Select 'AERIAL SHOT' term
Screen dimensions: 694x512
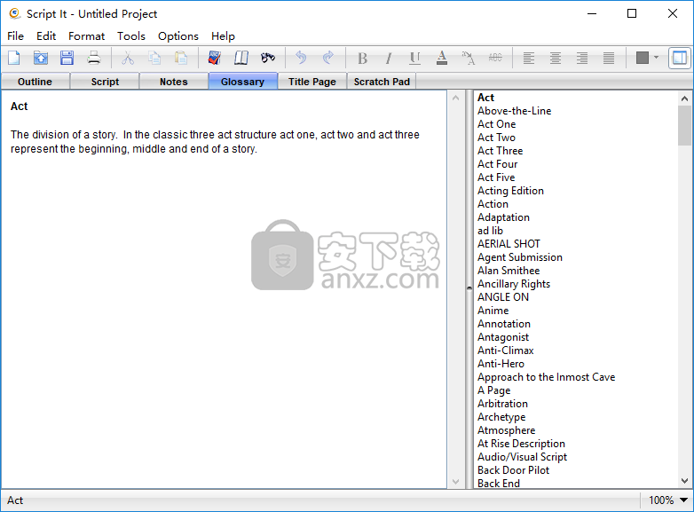tap(509, 244)
